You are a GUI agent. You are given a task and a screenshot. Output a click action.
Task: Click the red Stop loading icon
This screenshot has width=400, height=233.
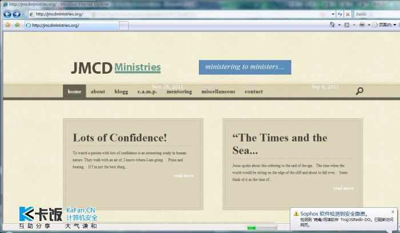[349, 14]
